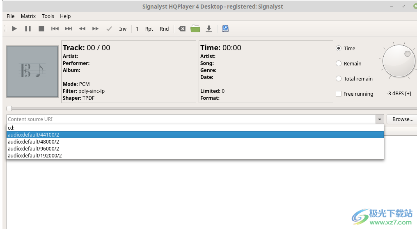Viewport: 417px width, 229px height.
Task: Choose audio:default/192000/2 from list
Action: point(195,155)
